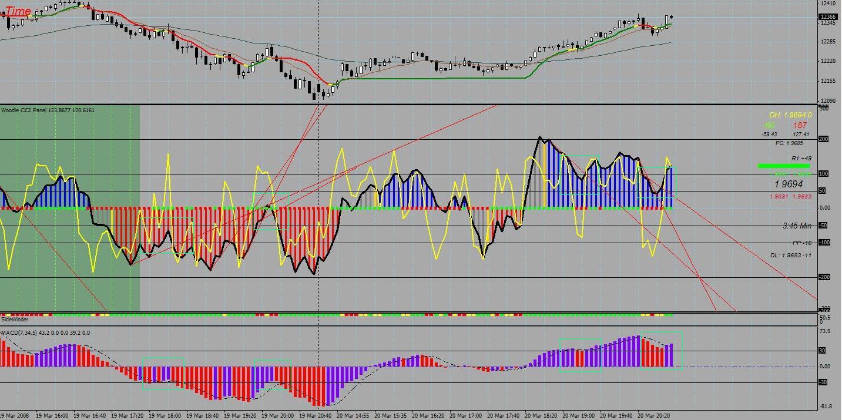Click the '12345' price axis label
This screenshot has height=420, width=842.
coord(828,23)
